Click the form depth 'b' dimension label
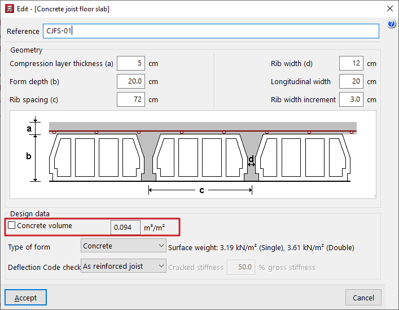Viewport: 399px width, 310px height. (29, 156)
